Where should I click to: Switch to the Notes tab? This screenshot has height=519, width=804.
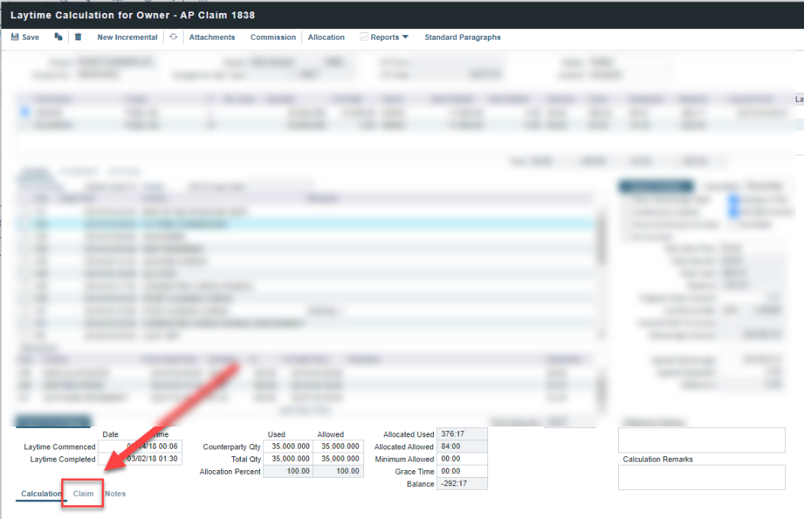tap(116, 493)
